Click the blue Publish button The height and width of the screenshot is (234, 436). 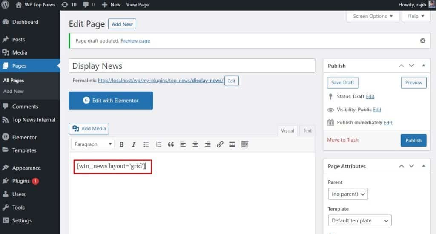click(x=413, y=141)
